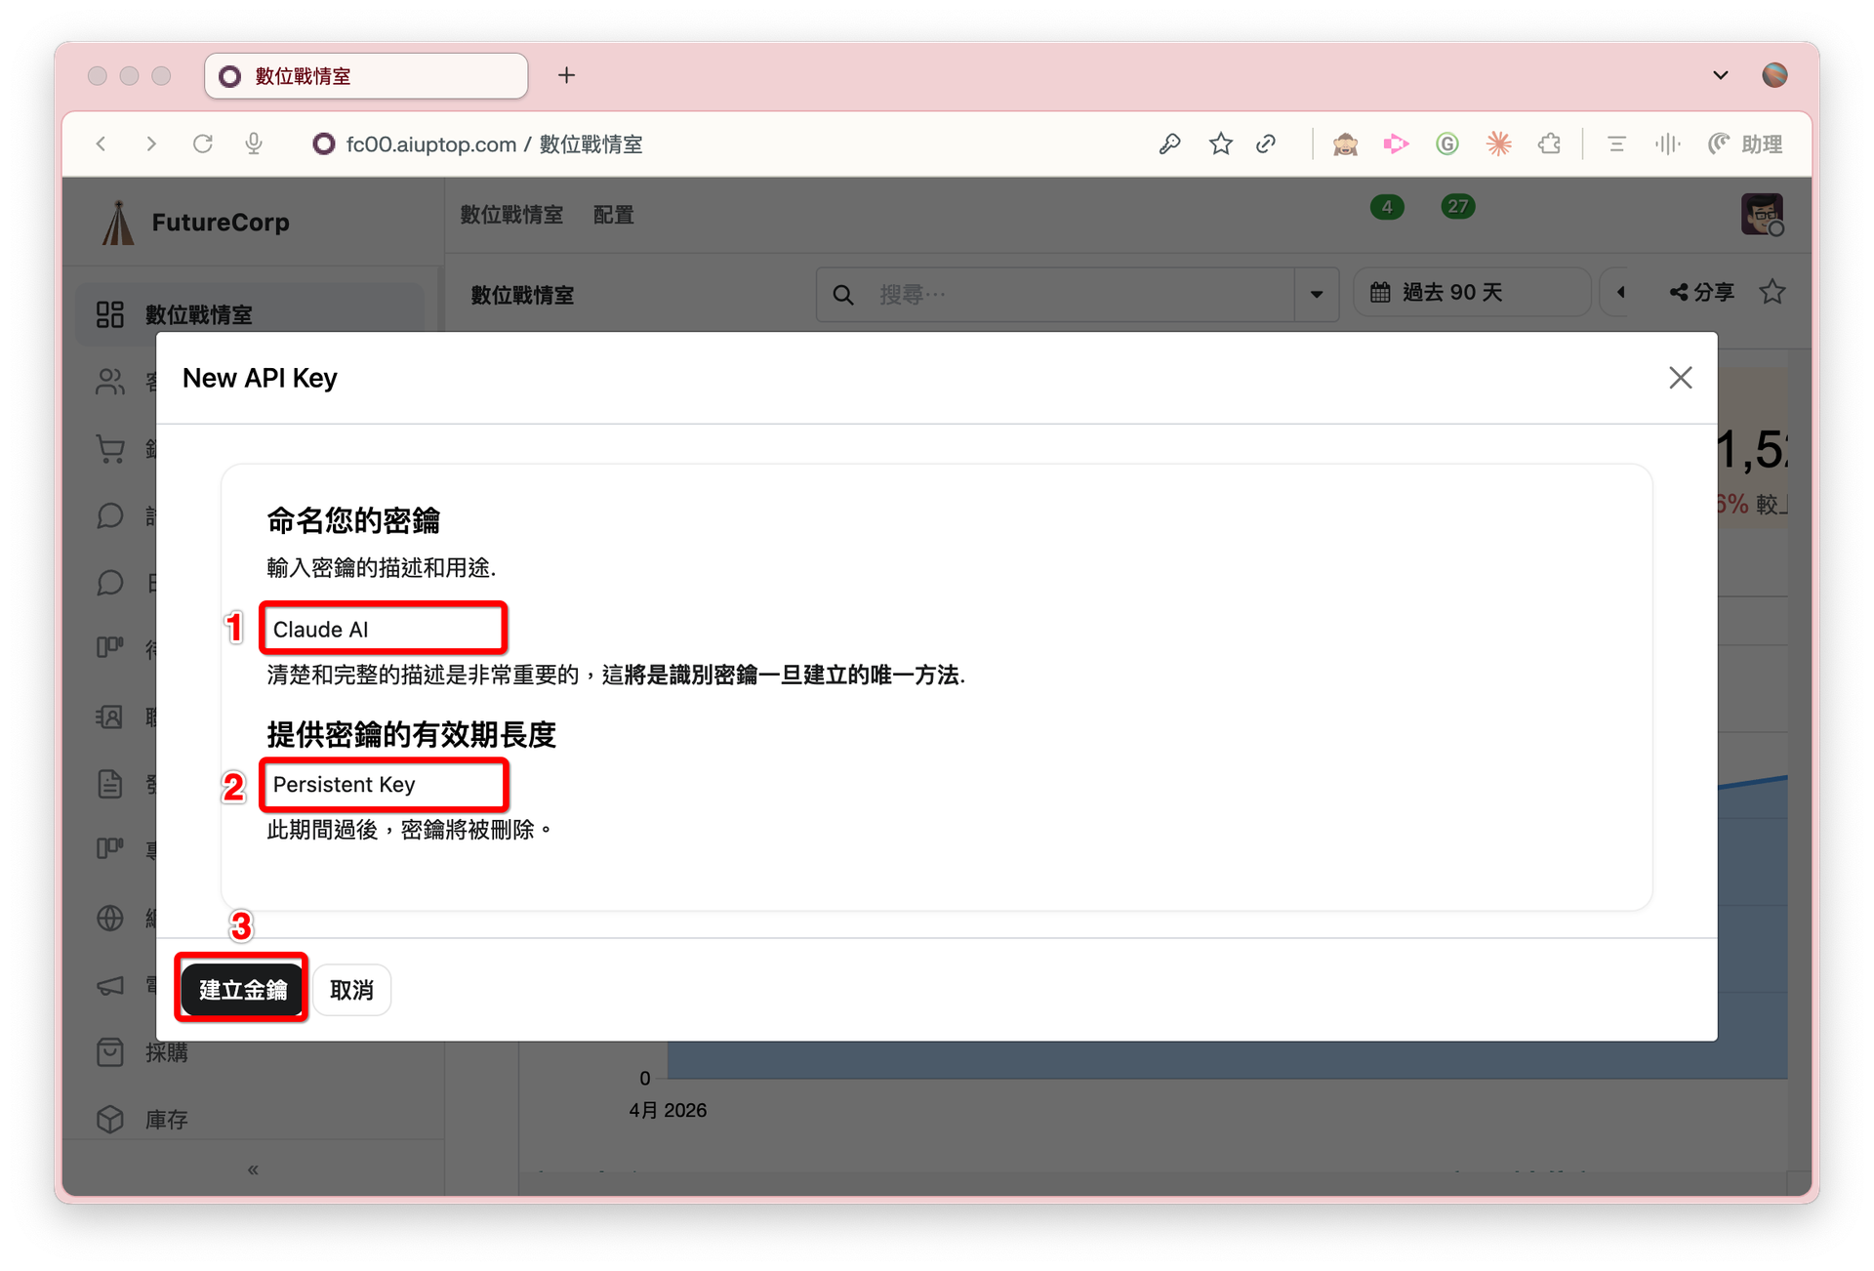Open the customers people icon in sidebar
This screenshot has height=1271, width=1874.
point(110,382)
